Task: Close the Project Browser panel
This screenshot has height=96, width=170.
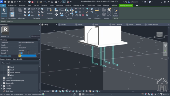Action: point(39,59)
